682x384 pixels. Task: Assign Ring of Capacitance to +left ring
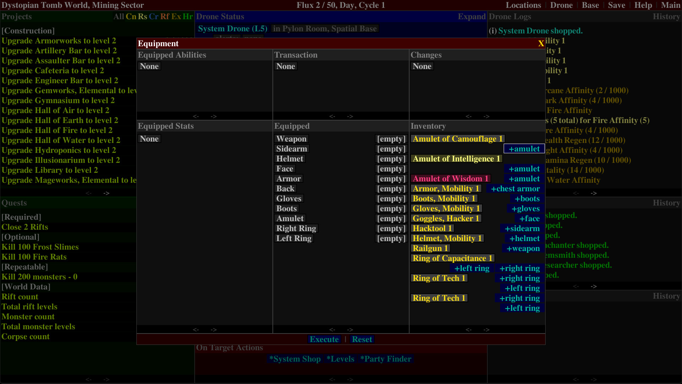(472, 268)
